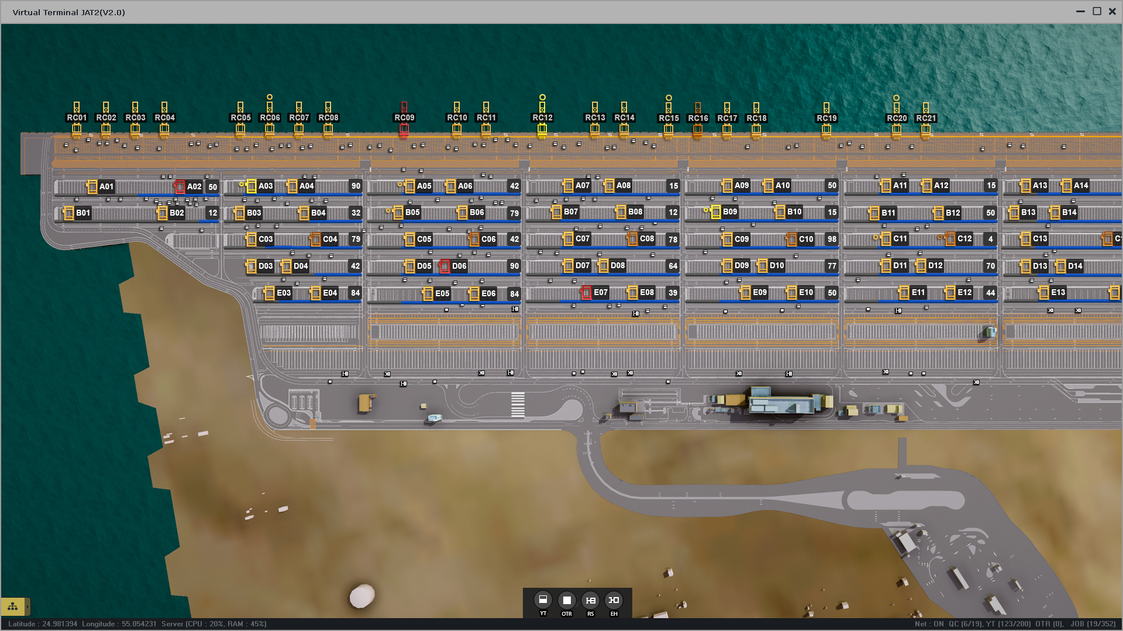Toggle the RS reach stacker button
This screenshot has width=1123, height=631.
(590, 600)
